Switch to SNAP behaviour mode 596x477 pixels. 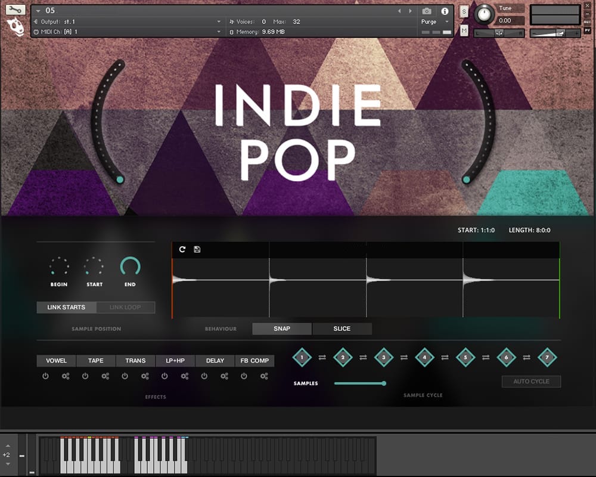[x=282, y=329]
